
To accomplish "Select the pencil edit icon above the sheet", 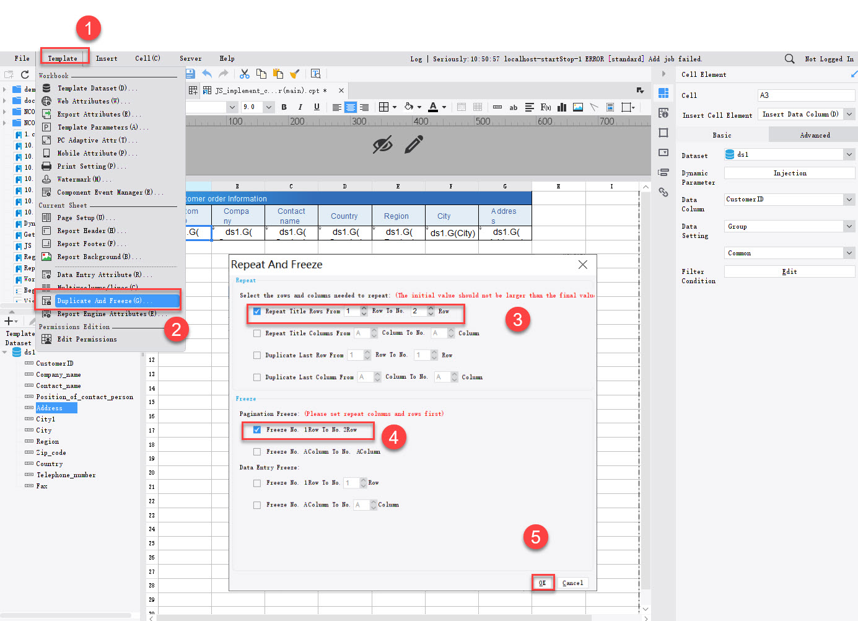I will tap(414, 144).
